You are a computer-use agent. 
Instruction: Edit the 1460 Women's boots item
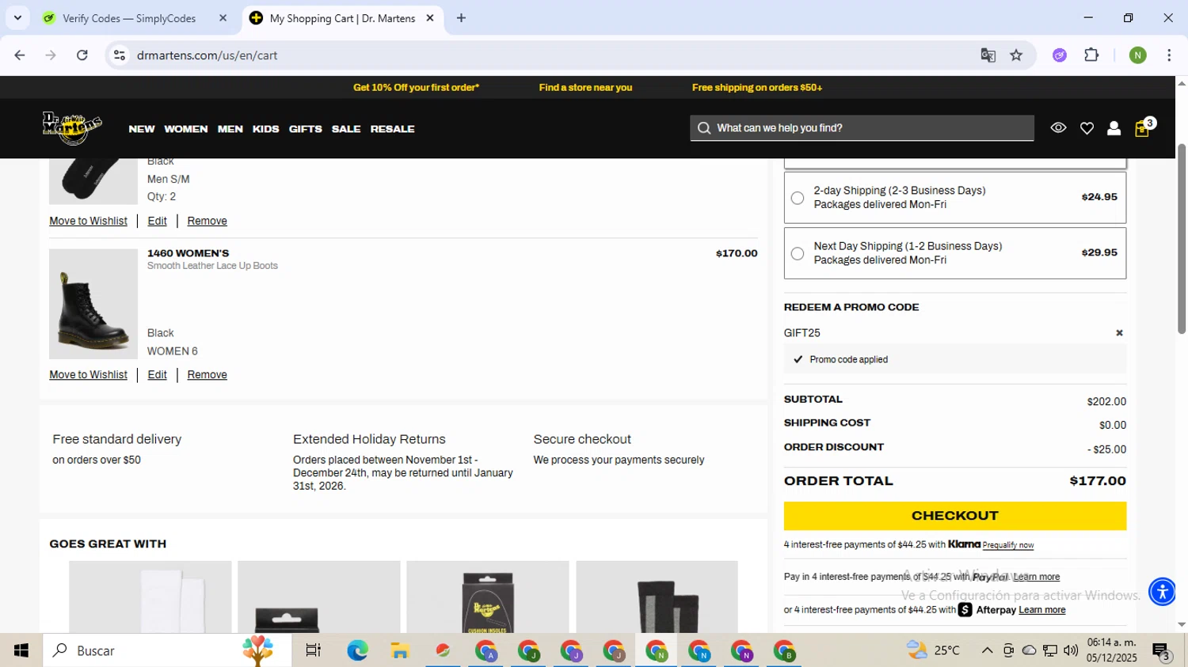pos(157,375)
